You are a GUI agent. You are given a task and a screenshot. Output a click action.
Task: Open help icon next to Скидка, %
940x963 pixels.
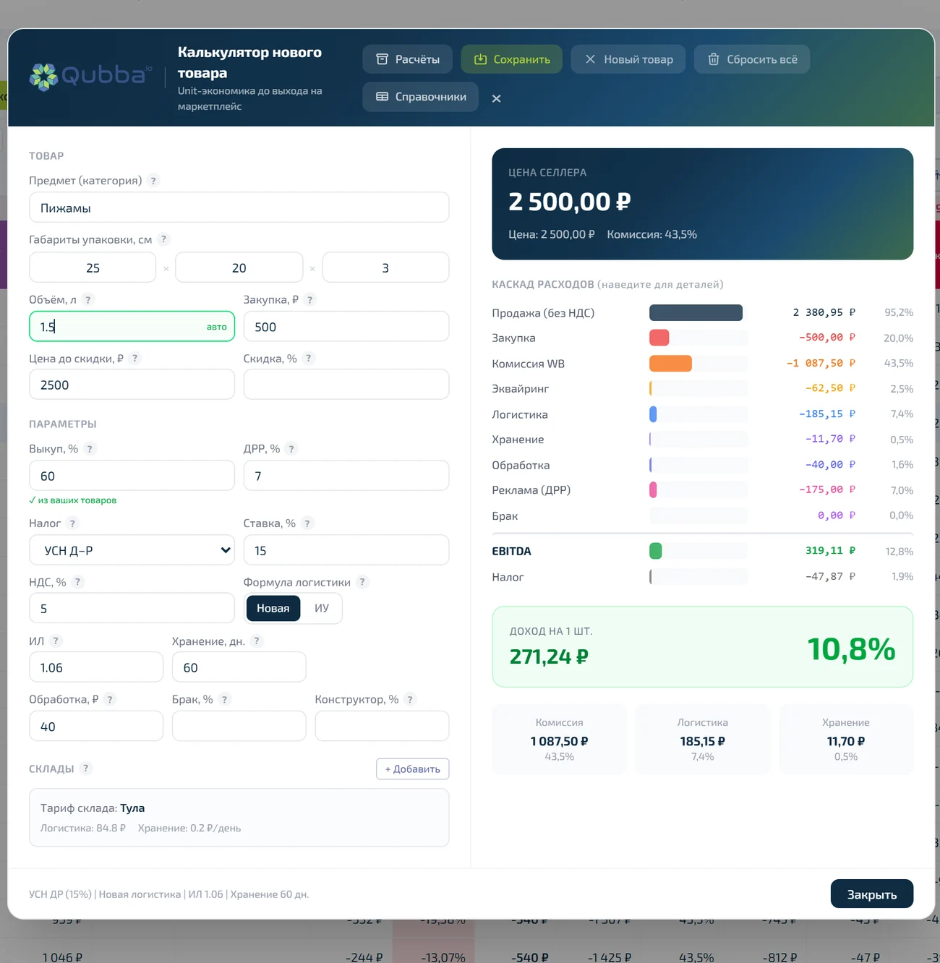(x=308, y=359)
